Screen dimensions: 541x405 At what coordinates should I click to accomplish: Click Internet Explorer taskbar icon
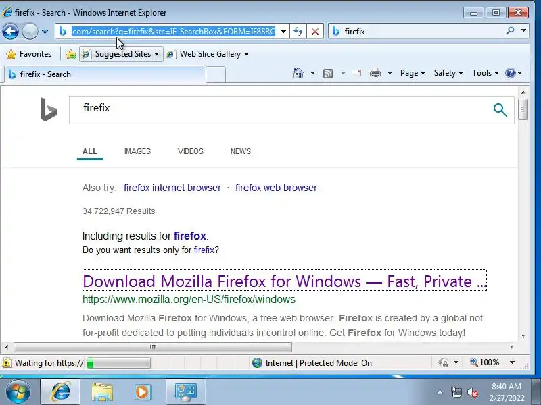click(61, 391)
